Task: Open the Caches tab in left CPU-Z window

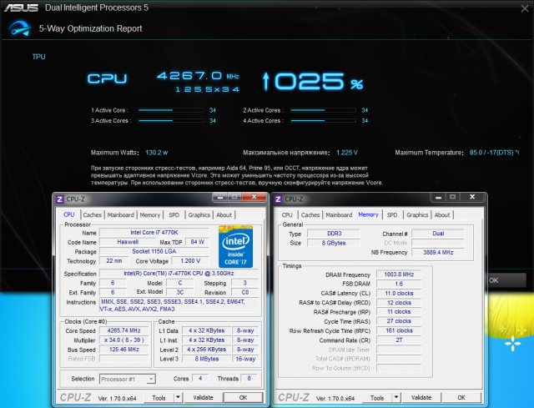Action: [x=93, y=215]
